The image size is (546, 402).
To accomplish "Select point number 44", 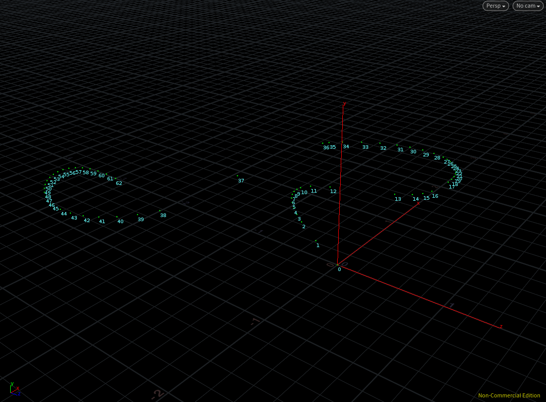I will [64, 214].
